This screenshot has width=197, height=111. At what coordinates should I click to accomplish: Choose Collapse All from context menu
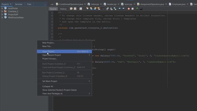[64, 86]
